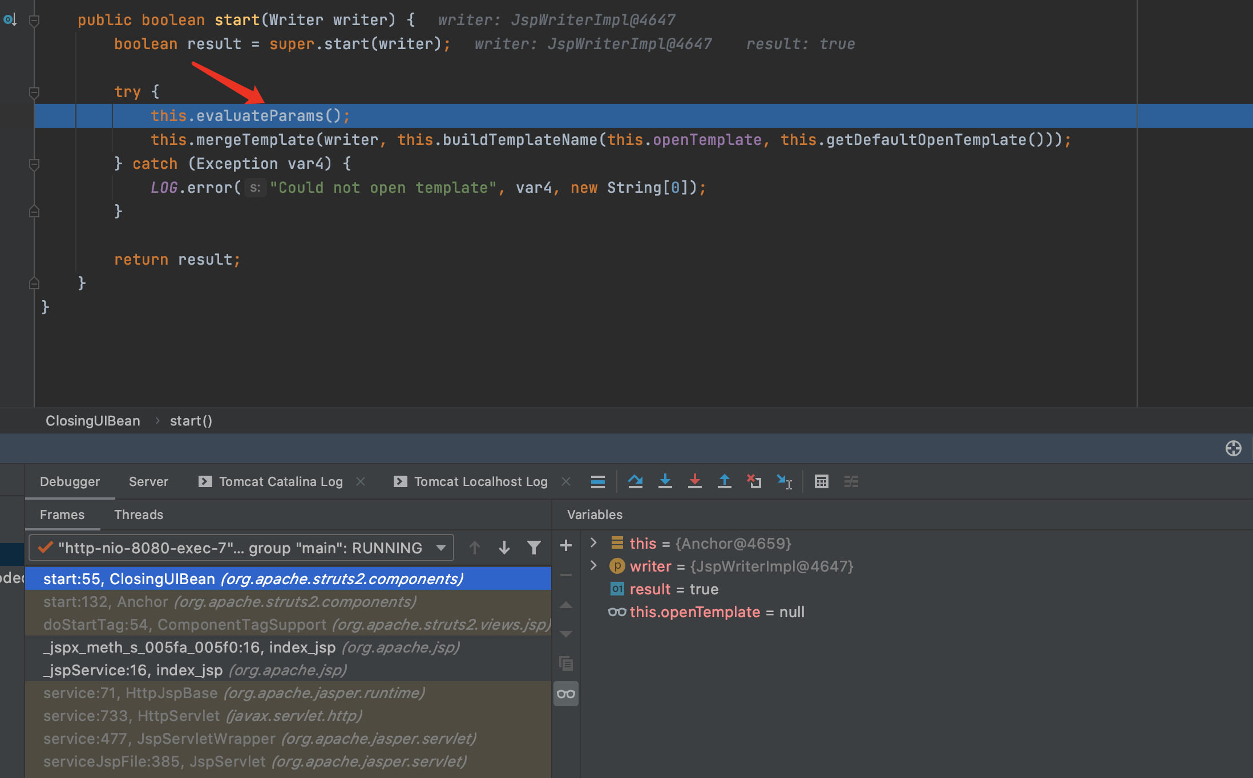Select frame service:477, JspServletWrapper
The height and width of the screenshot is (778, 1253).
[288, 738]
